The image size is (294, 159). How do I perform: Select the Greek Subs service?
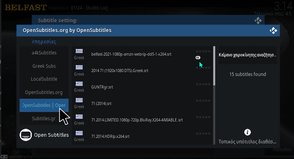[x=44, y=66]
